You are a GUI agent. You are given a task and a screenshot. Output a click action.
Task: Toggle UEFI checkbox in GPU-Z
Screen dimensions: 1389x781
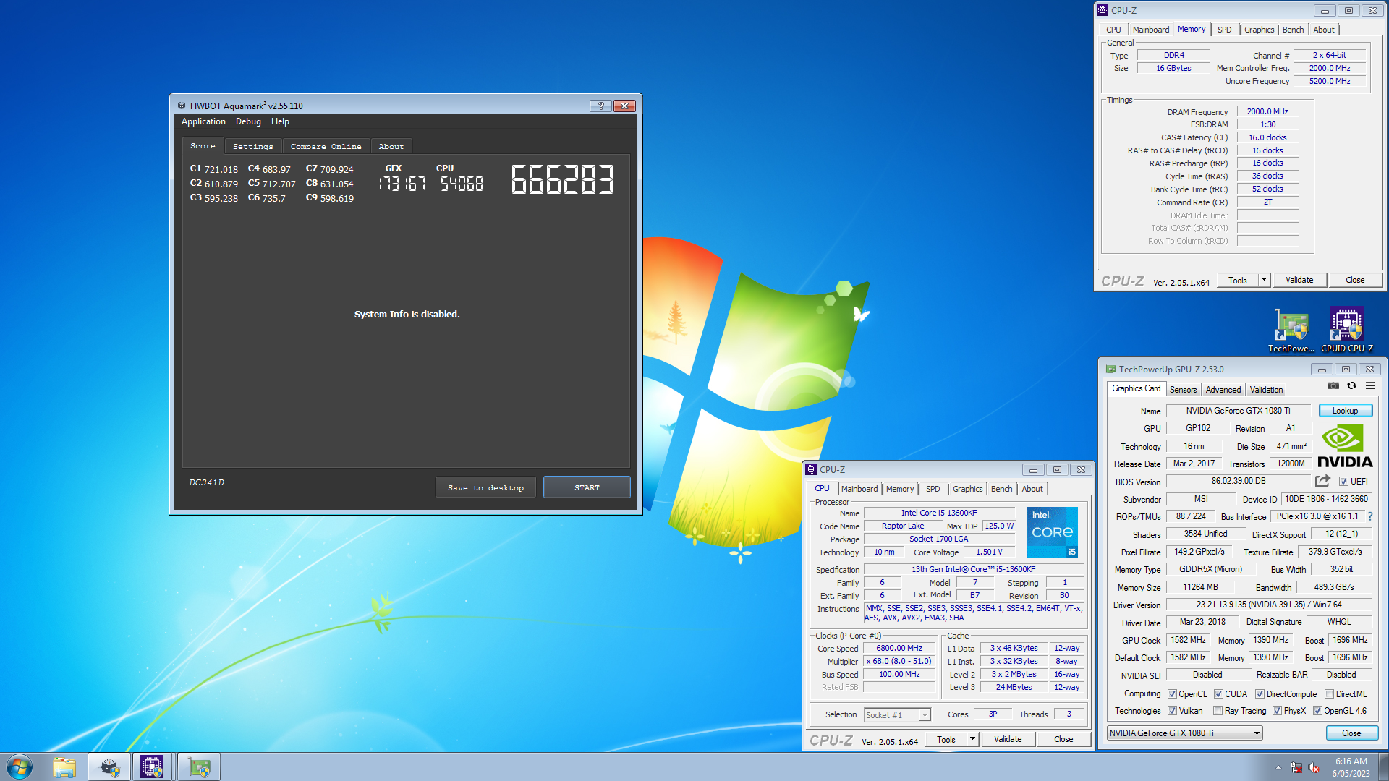1343,481
